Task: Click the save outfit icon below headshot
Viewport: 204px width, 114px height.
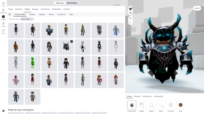Action: (x=130, y=13)
